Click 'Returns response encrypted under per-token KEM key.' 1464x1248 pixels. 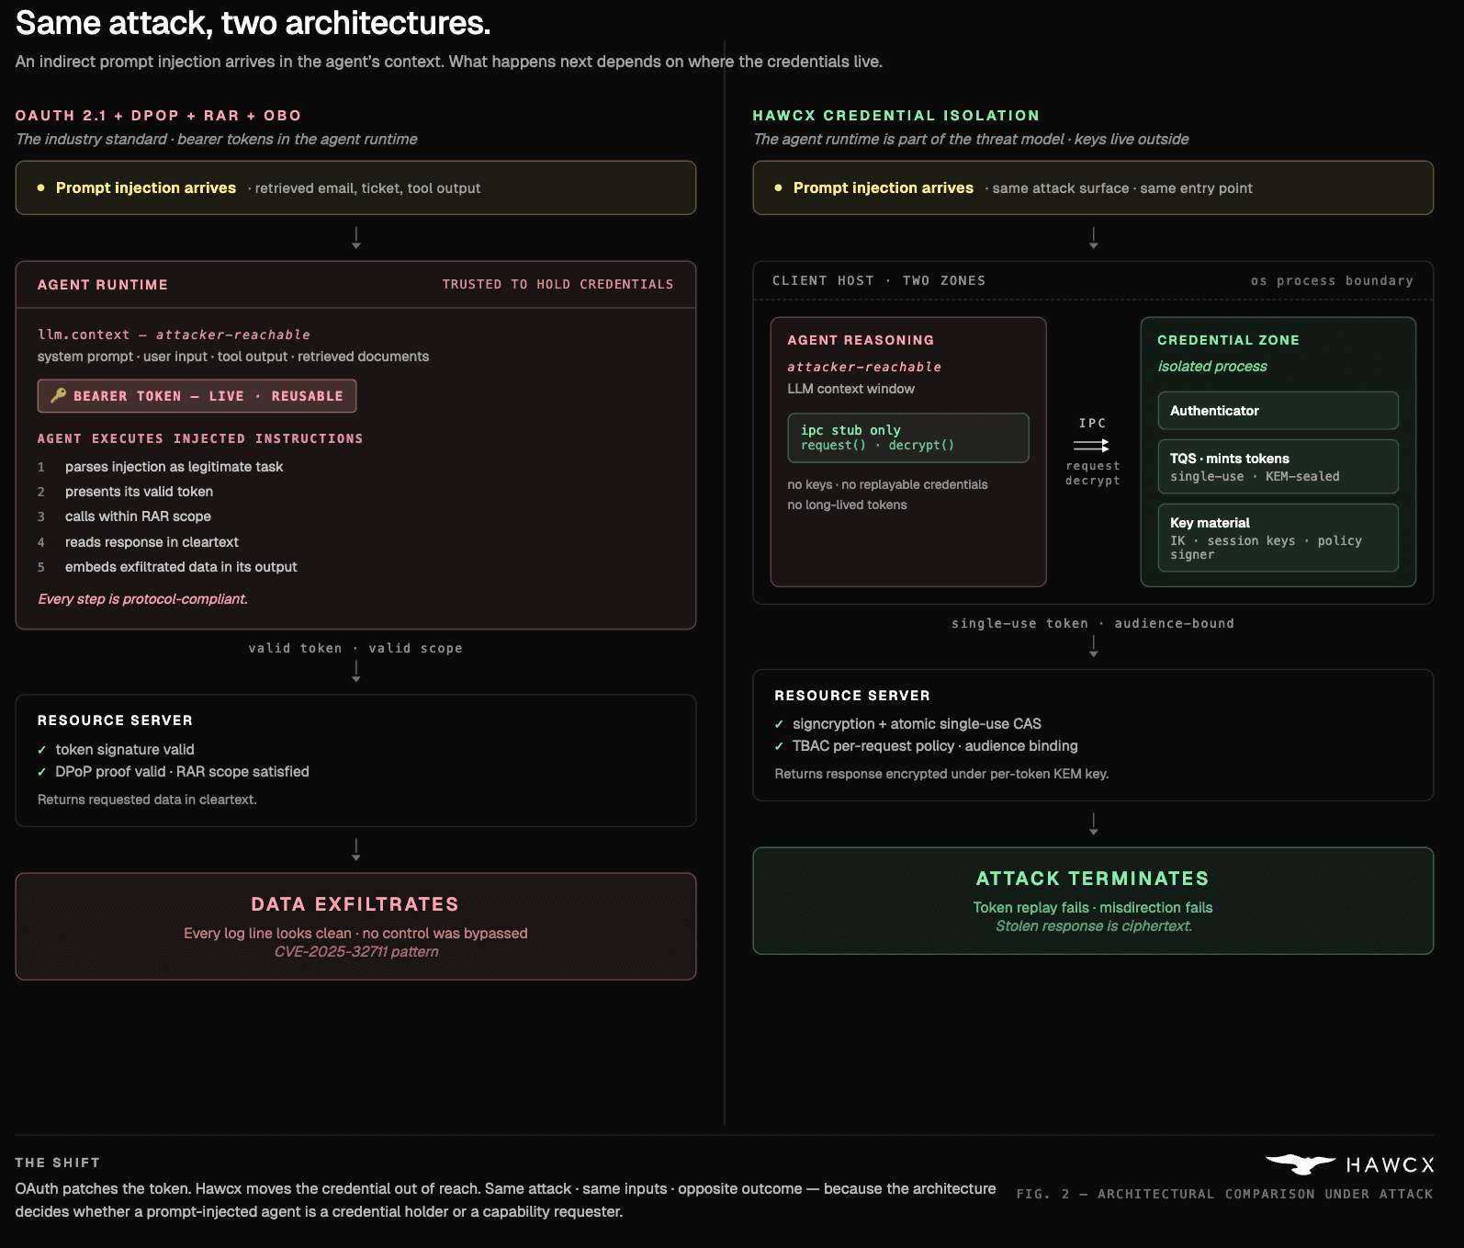pos(941,774)
